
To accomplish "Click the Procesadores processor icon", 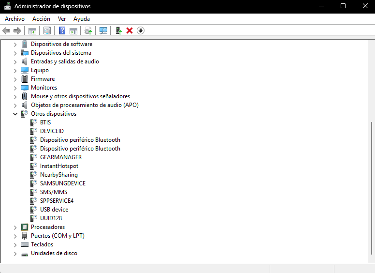I will pyautogui.click(x=24, y=227).
